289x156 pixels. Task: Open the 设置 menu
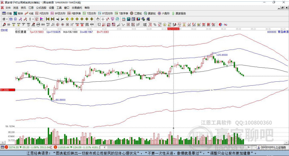coord(51,8)
